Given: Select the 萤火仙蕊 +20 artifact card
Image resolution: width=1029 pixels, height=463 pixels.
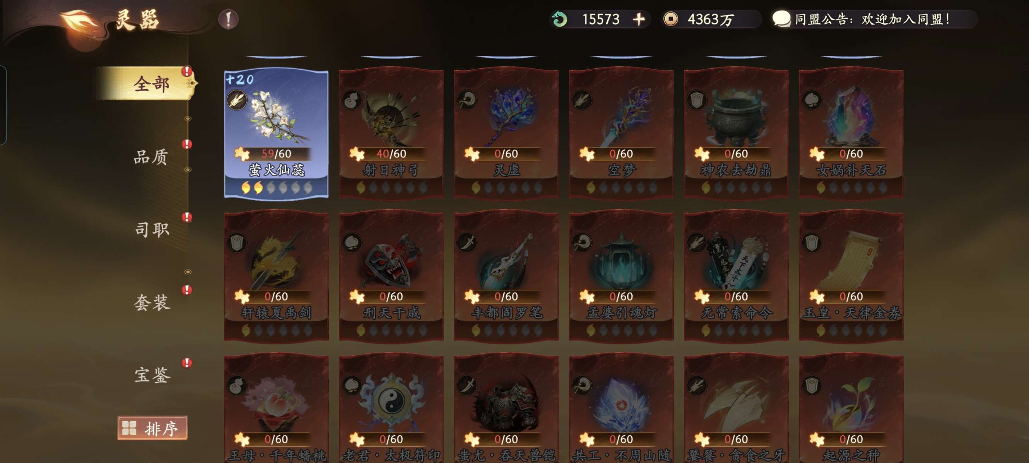Looking at the screenshot, I should (x=276, y=134).
